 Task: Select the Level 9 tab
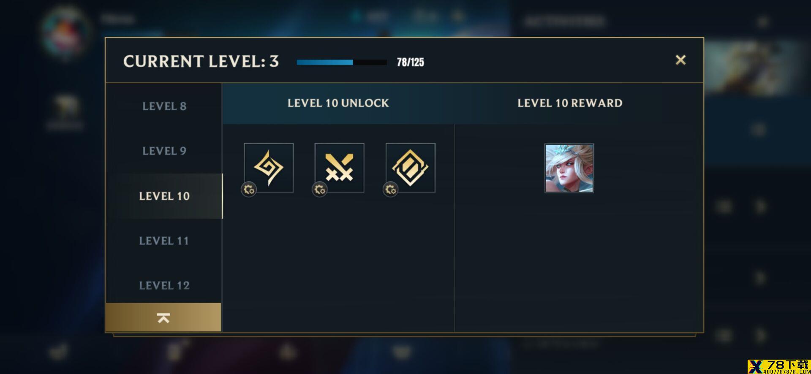pos(164,151)
